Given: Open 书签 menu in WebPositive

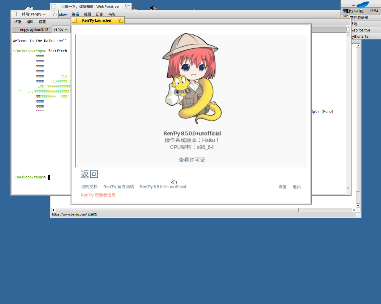Looking at the screenshot, I should click(x=112, y=14).
